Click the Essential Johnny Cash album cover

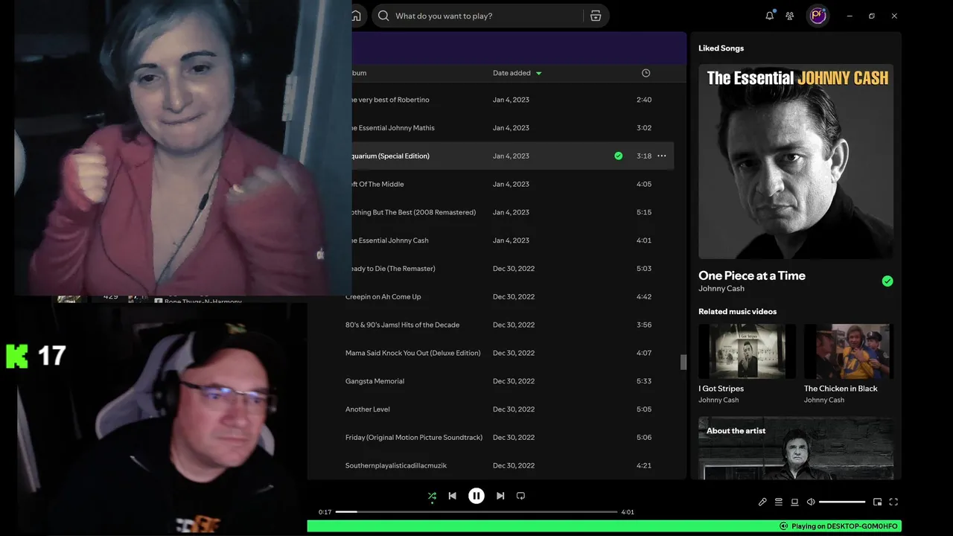(796, 162)
